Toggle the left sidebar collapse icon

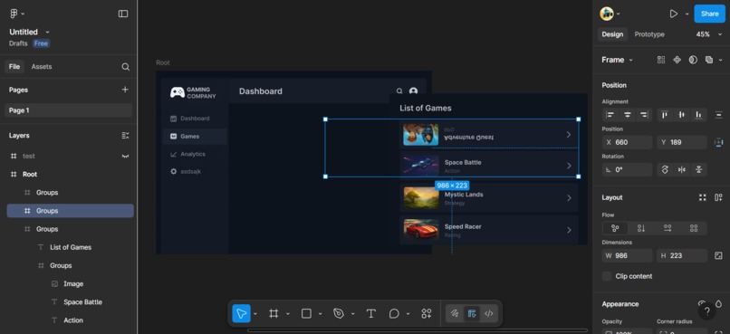[123, 14]
